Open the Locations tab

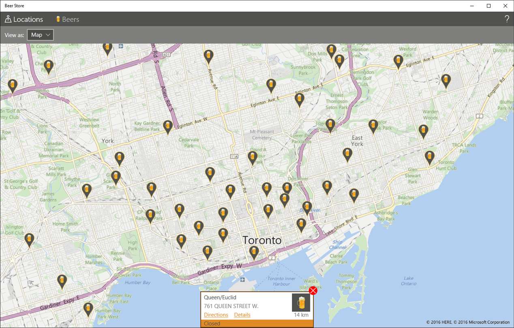24,19
